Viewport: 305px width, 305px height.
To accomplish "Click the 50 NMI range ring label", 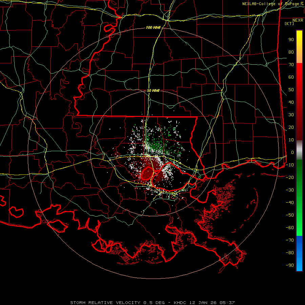I will (153, 90).
